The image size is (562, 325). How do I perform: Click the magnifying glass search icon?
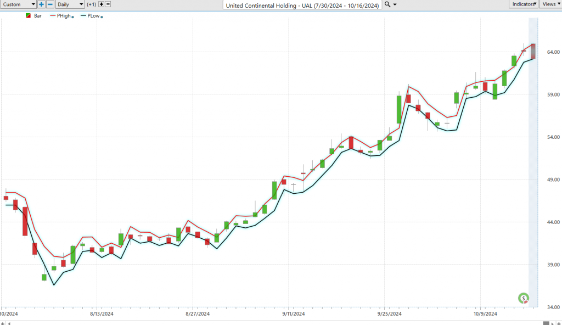387,4
